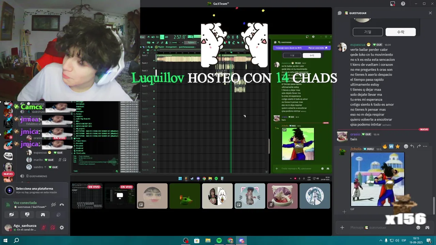Open File Explorer from the taskbar
Image resolution: width=436 pixels, height=245 pixels.
(x=208, y=241)
